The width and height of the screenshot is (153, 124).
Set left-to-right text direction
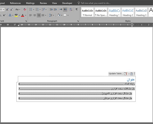coord(61,9)
